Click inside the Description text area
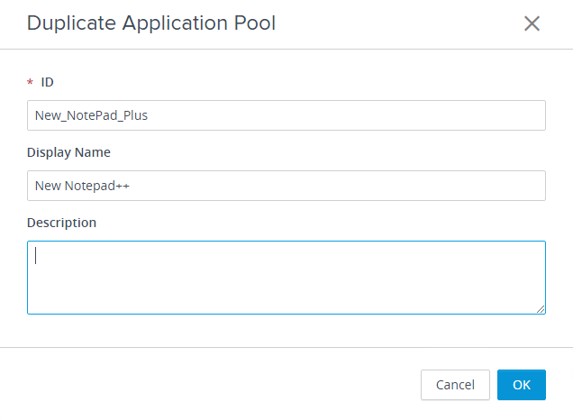 [x=286, y=278]
